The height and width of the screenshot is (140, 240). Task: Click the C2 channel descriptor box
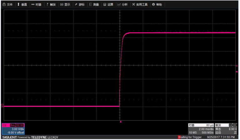[x=13, y=129]
